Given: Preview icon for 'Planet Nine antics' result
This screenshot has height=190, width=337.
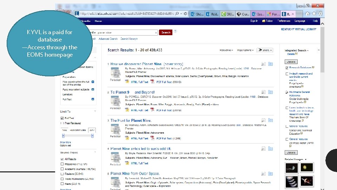Looking at the screenshot, I should click(x=263, y=148).
